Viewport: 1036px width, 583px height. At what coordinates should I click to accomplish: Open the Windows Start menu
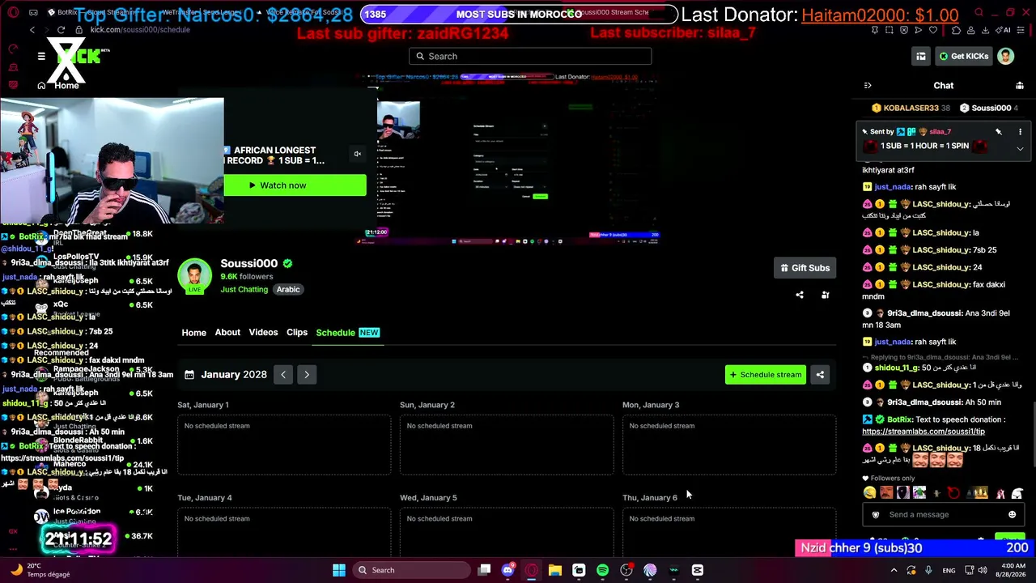point(339,570)
